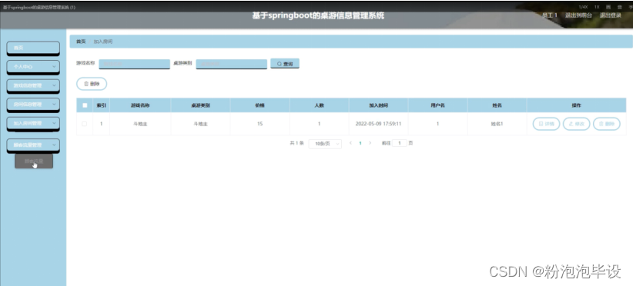Image resolution: width=633 pixels, height=286 pixels.
Task: Click 修改 edit icon button in row
Action: click(577, 124)
